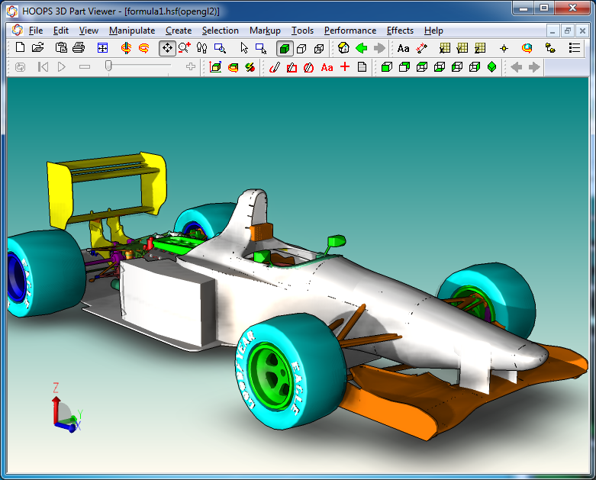Click the green back arrow icon
Screen dimensions: 596x480
tap(361, 48)
